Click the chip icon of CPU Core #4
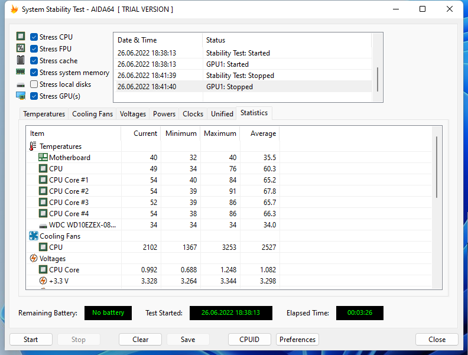 tap(43, 214)
